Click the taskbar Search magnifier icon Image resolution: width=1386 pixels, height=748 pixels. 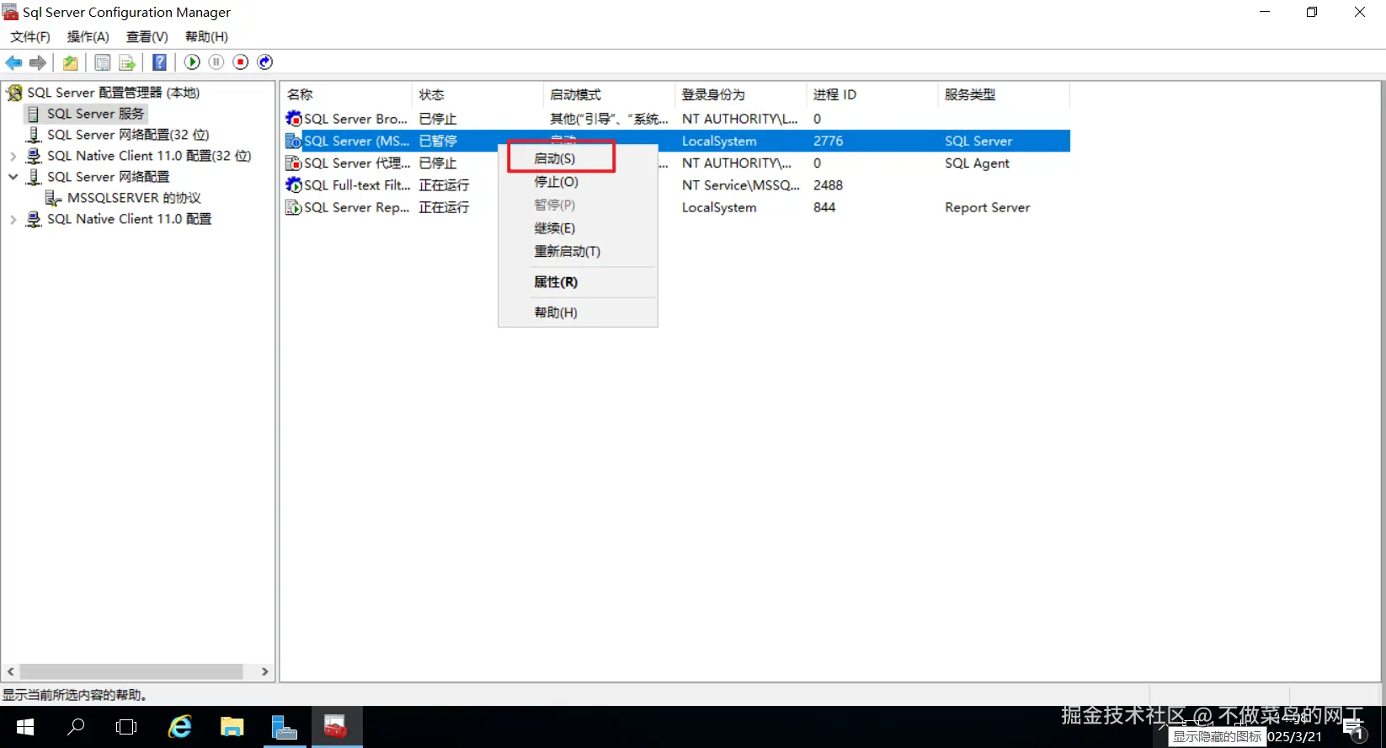[76, 727]
